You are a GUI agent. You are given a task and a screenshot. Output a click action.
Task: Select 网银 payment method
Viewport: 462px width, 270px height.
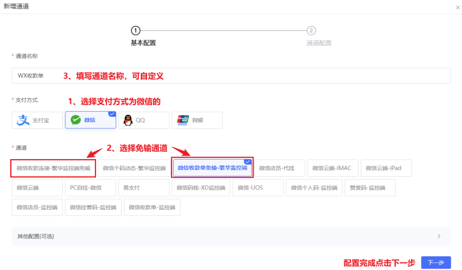click(197, 120)
